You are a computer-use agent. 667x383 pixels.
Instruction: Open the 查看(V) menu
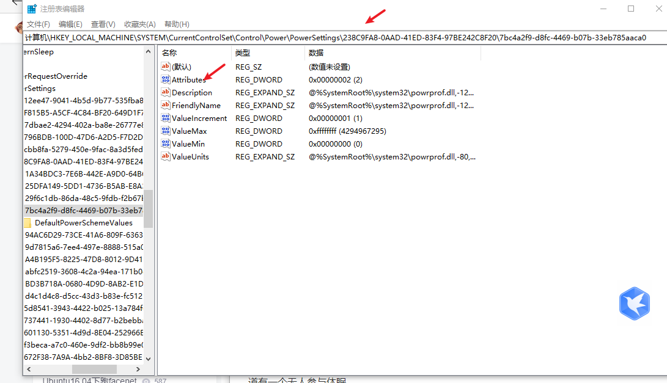(x=103, y=24)
